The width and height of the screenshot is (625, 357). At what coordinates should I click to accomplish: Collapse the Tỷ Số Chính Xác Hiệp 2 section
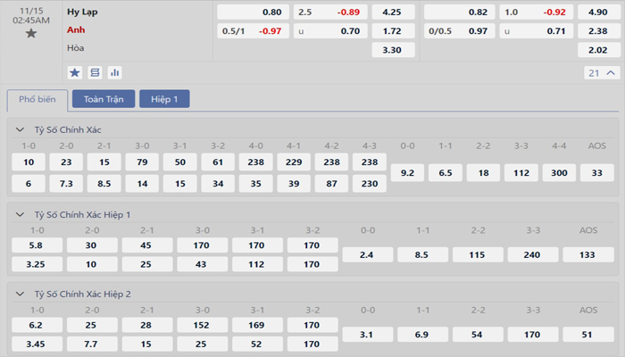[x=21, y=292]
